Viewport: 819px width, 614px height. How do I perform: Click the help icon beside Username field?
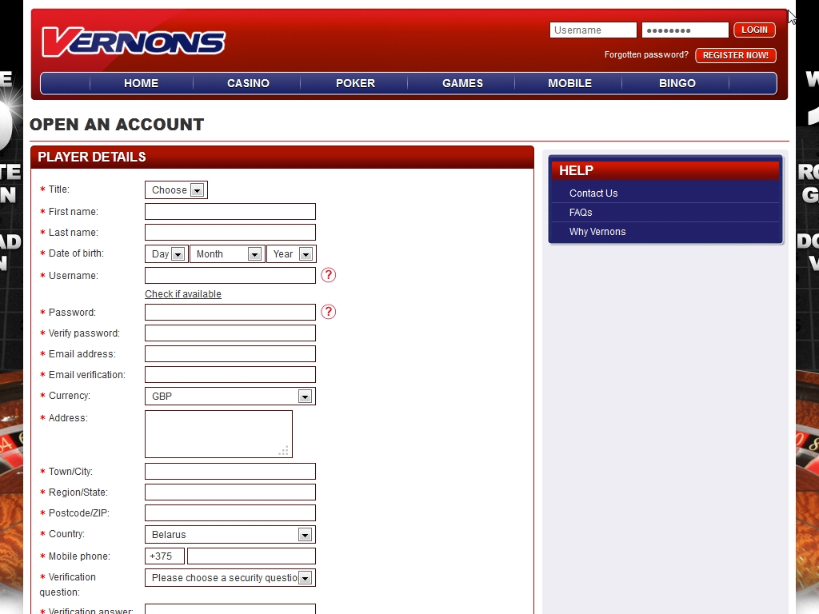tap(328, 275)
